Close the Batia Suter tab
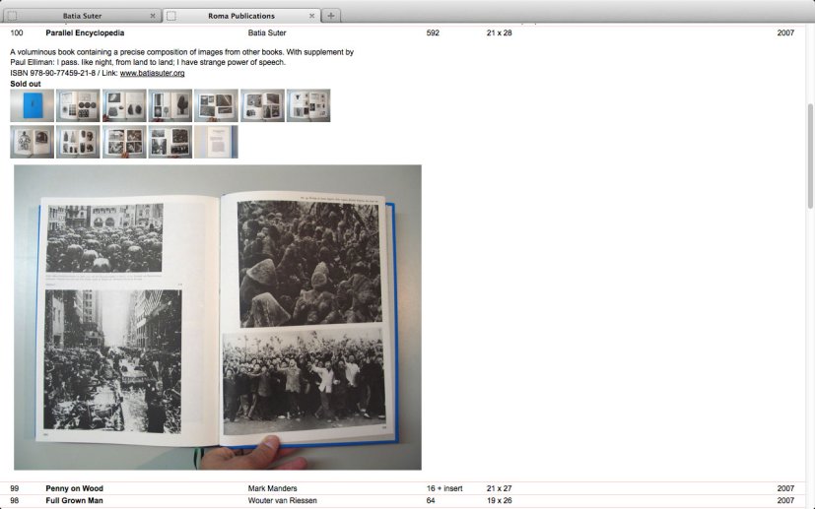This screenshot has width=815, height=509. pyautogui.click(x=153, y=16)
